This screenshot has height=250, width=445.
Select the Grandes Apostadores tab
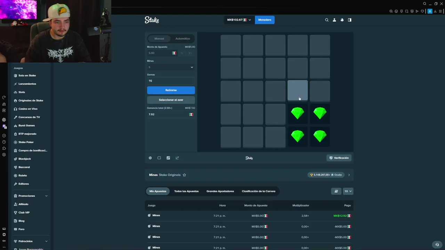click(x=220, y=191)
